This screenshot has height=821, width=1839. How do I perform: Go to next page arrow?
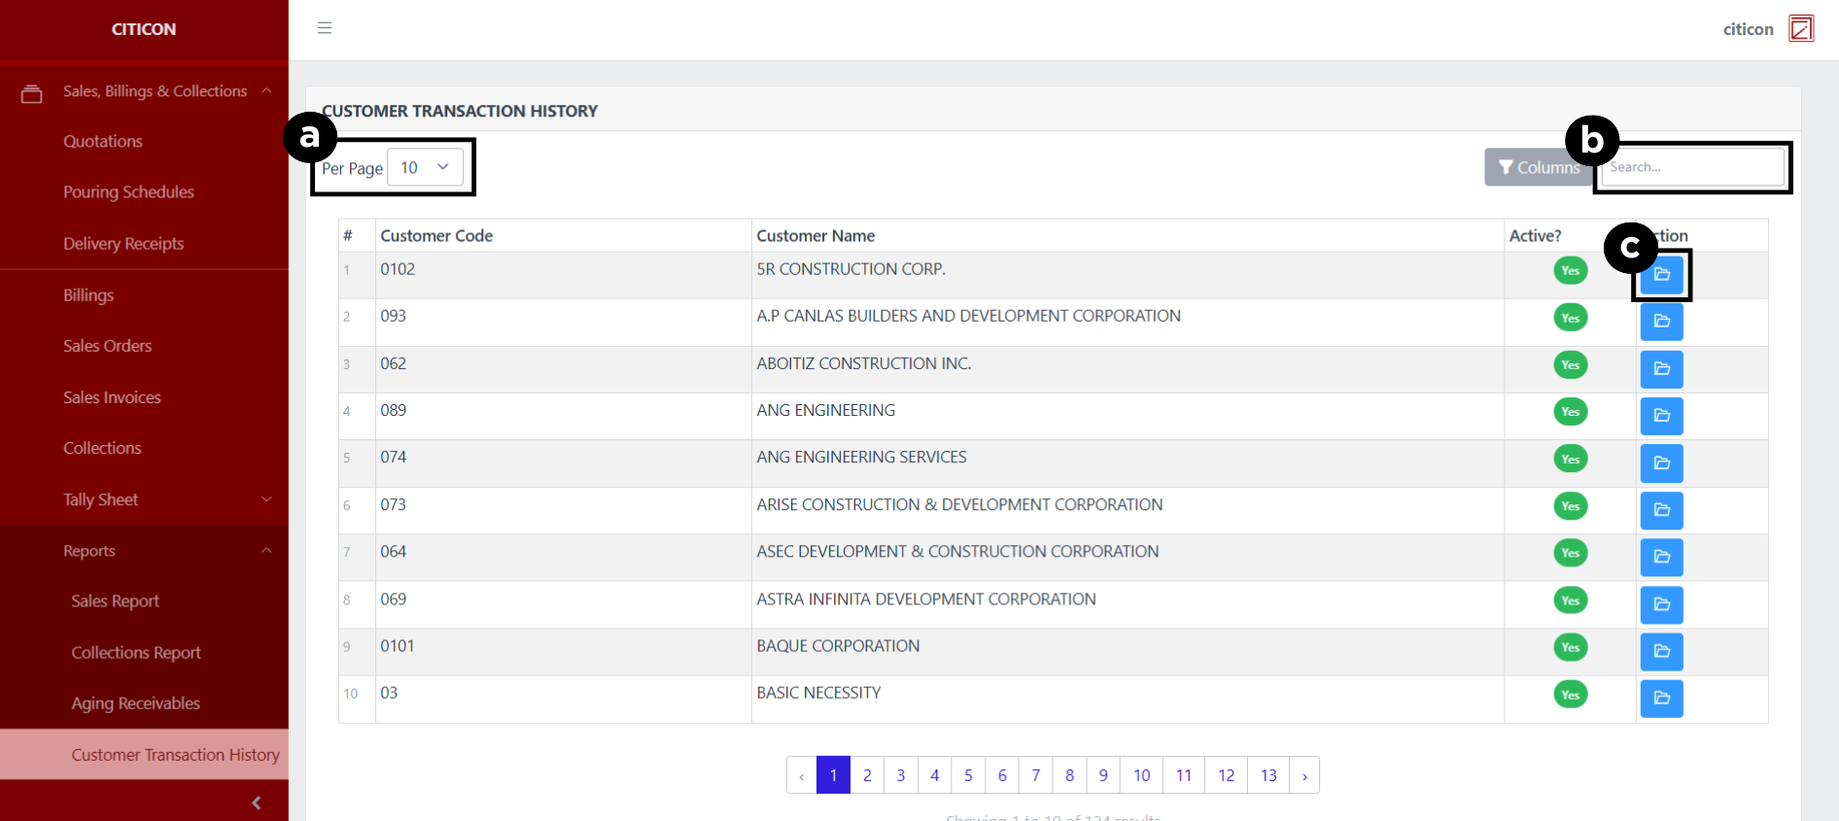tap(1304, 775)
